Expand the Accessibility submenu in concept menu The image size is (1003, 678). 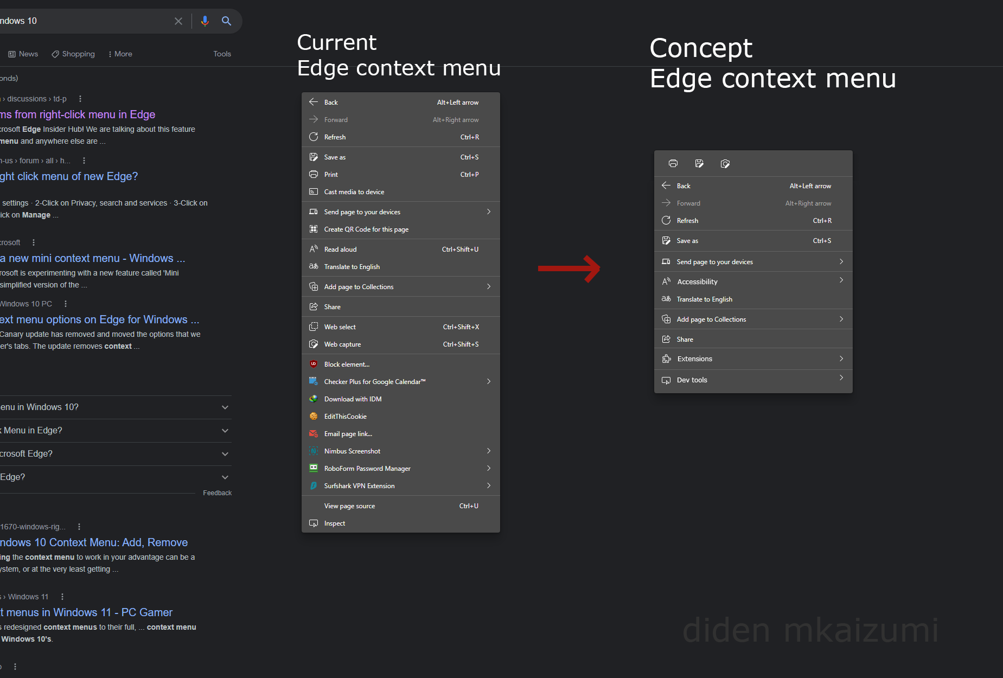841,280
